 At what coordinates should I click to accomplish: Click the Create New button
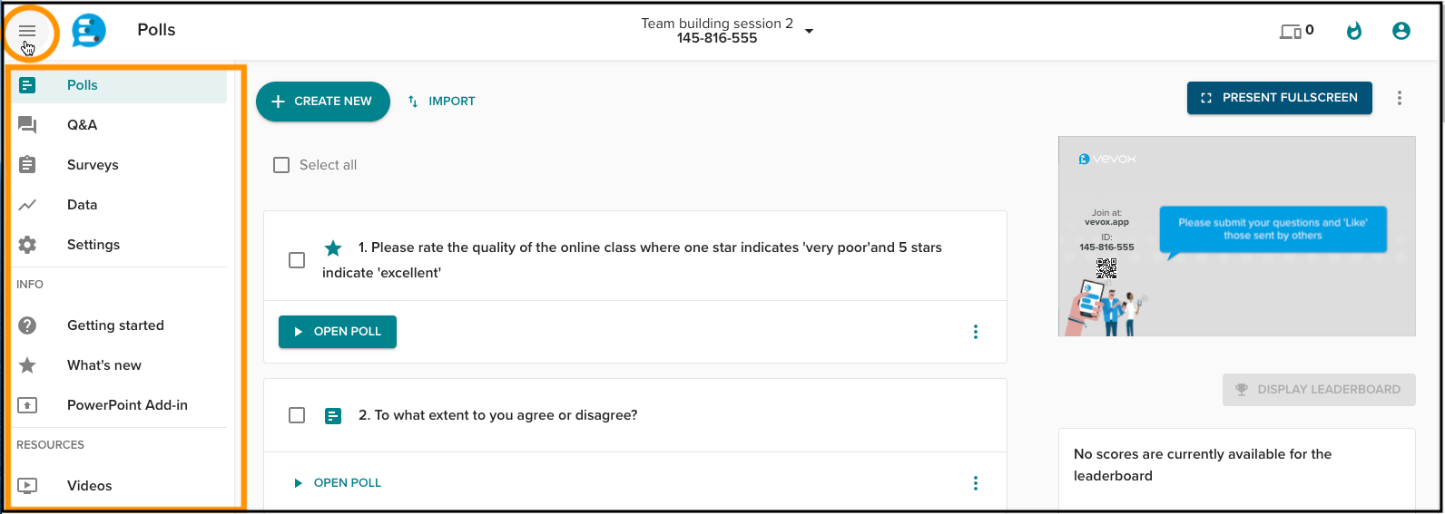pyautogui.click(x=323, y=102)
